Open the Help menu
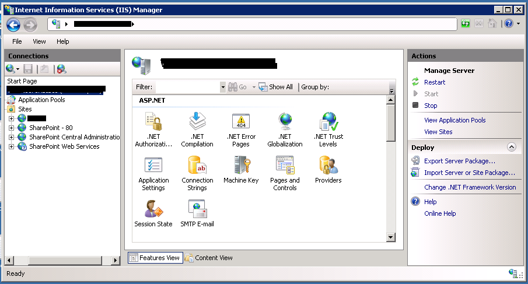This screenshot has width=528, height=284. [x=62, y=41]
